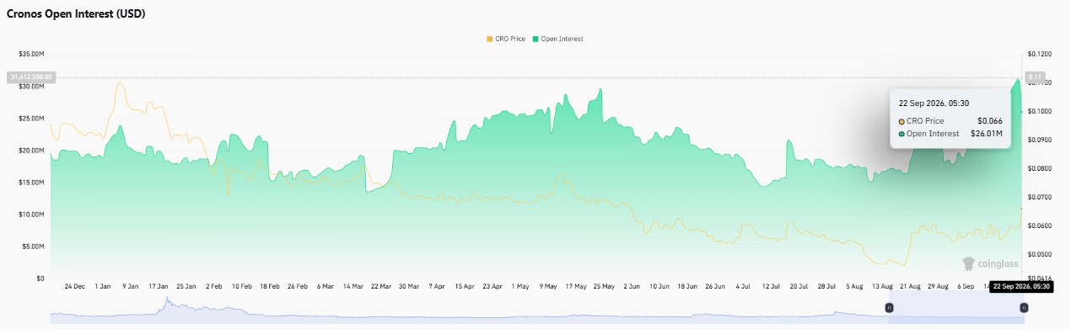Click the '4 Jul' date label
Viewport: 1071px width, 329px height.
(743, 286)
